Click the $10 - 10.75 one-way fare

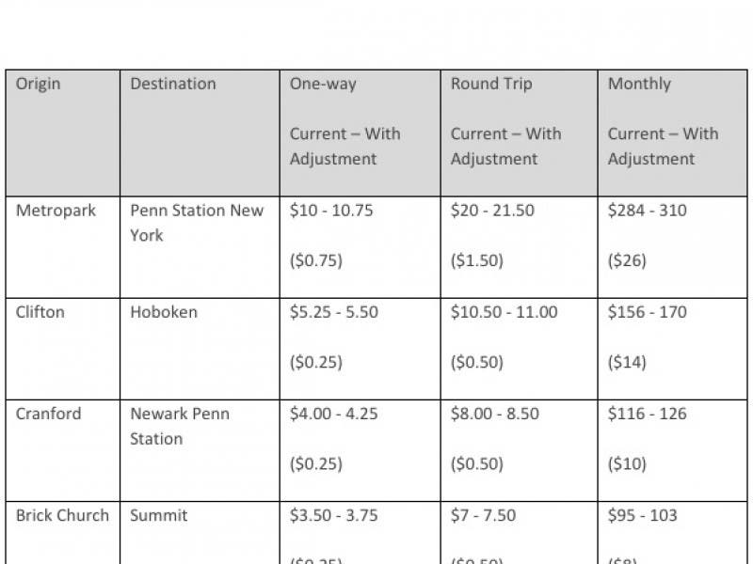pos(331,211)
